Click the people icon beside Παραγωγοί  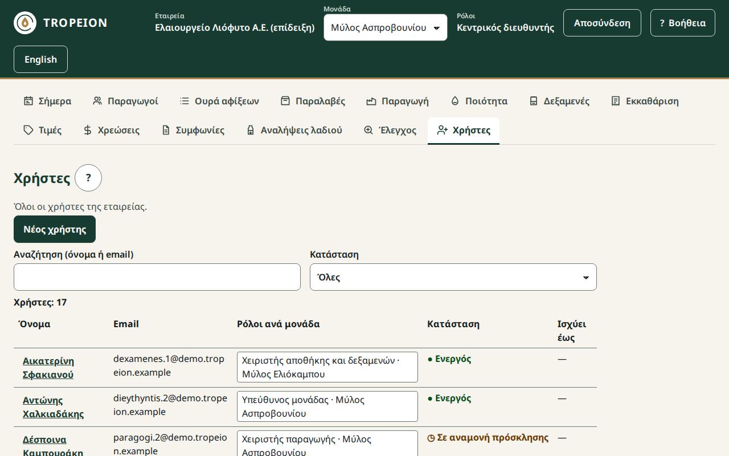97,101
